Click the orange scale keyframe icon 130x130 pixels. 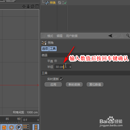(4, 127)
